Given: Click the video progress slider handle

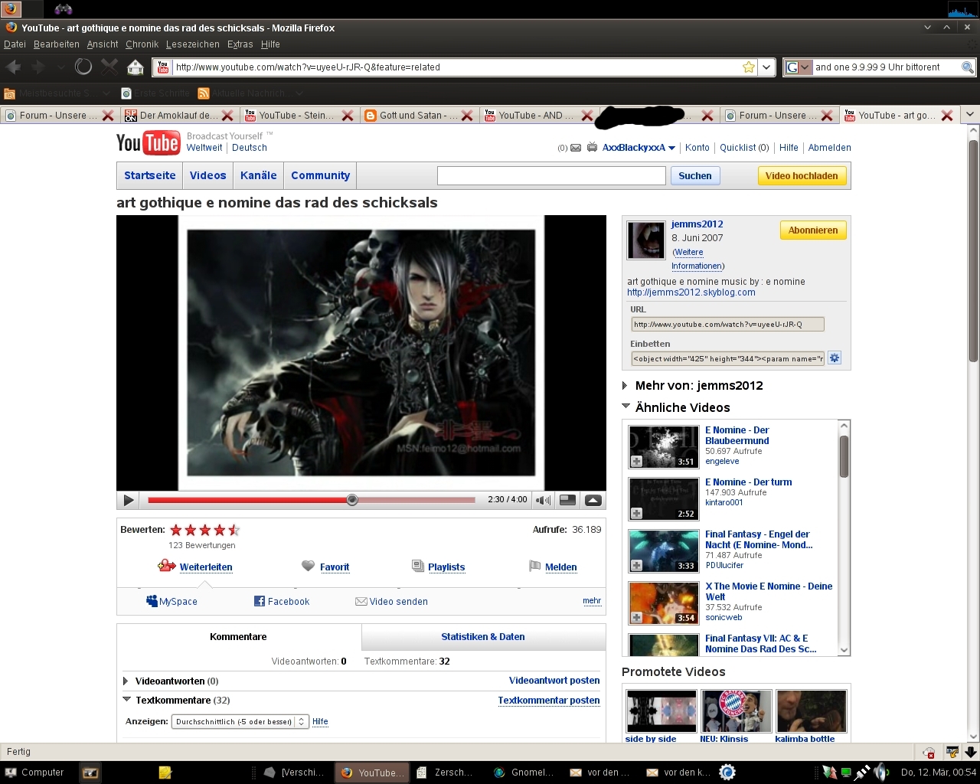Looking at the screenshot, I should tap(352, 500).
